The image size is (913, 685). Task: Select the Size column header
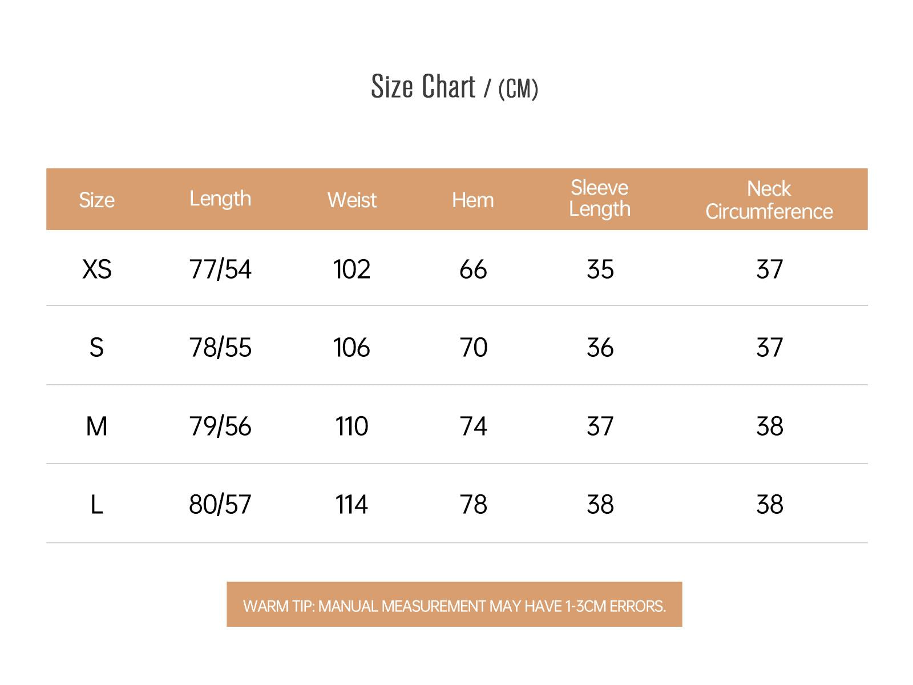[x=96, y=200]
